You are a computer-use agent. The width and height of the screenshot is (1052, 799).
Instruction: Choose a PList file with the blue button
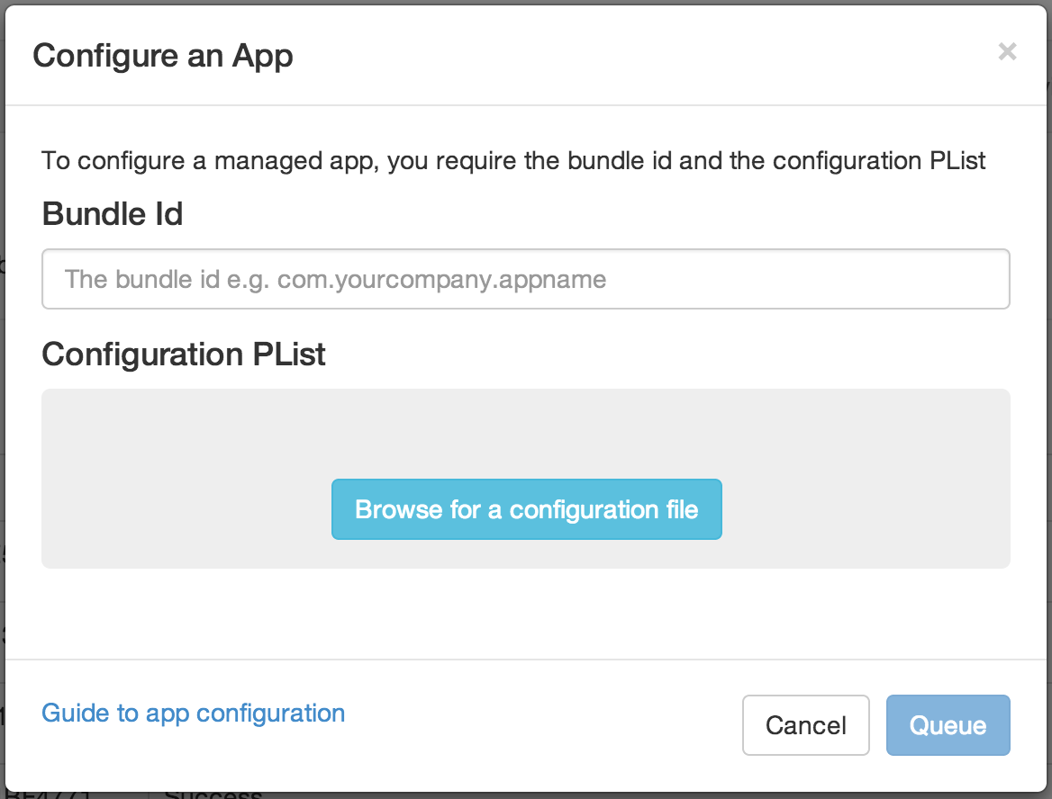526,509
